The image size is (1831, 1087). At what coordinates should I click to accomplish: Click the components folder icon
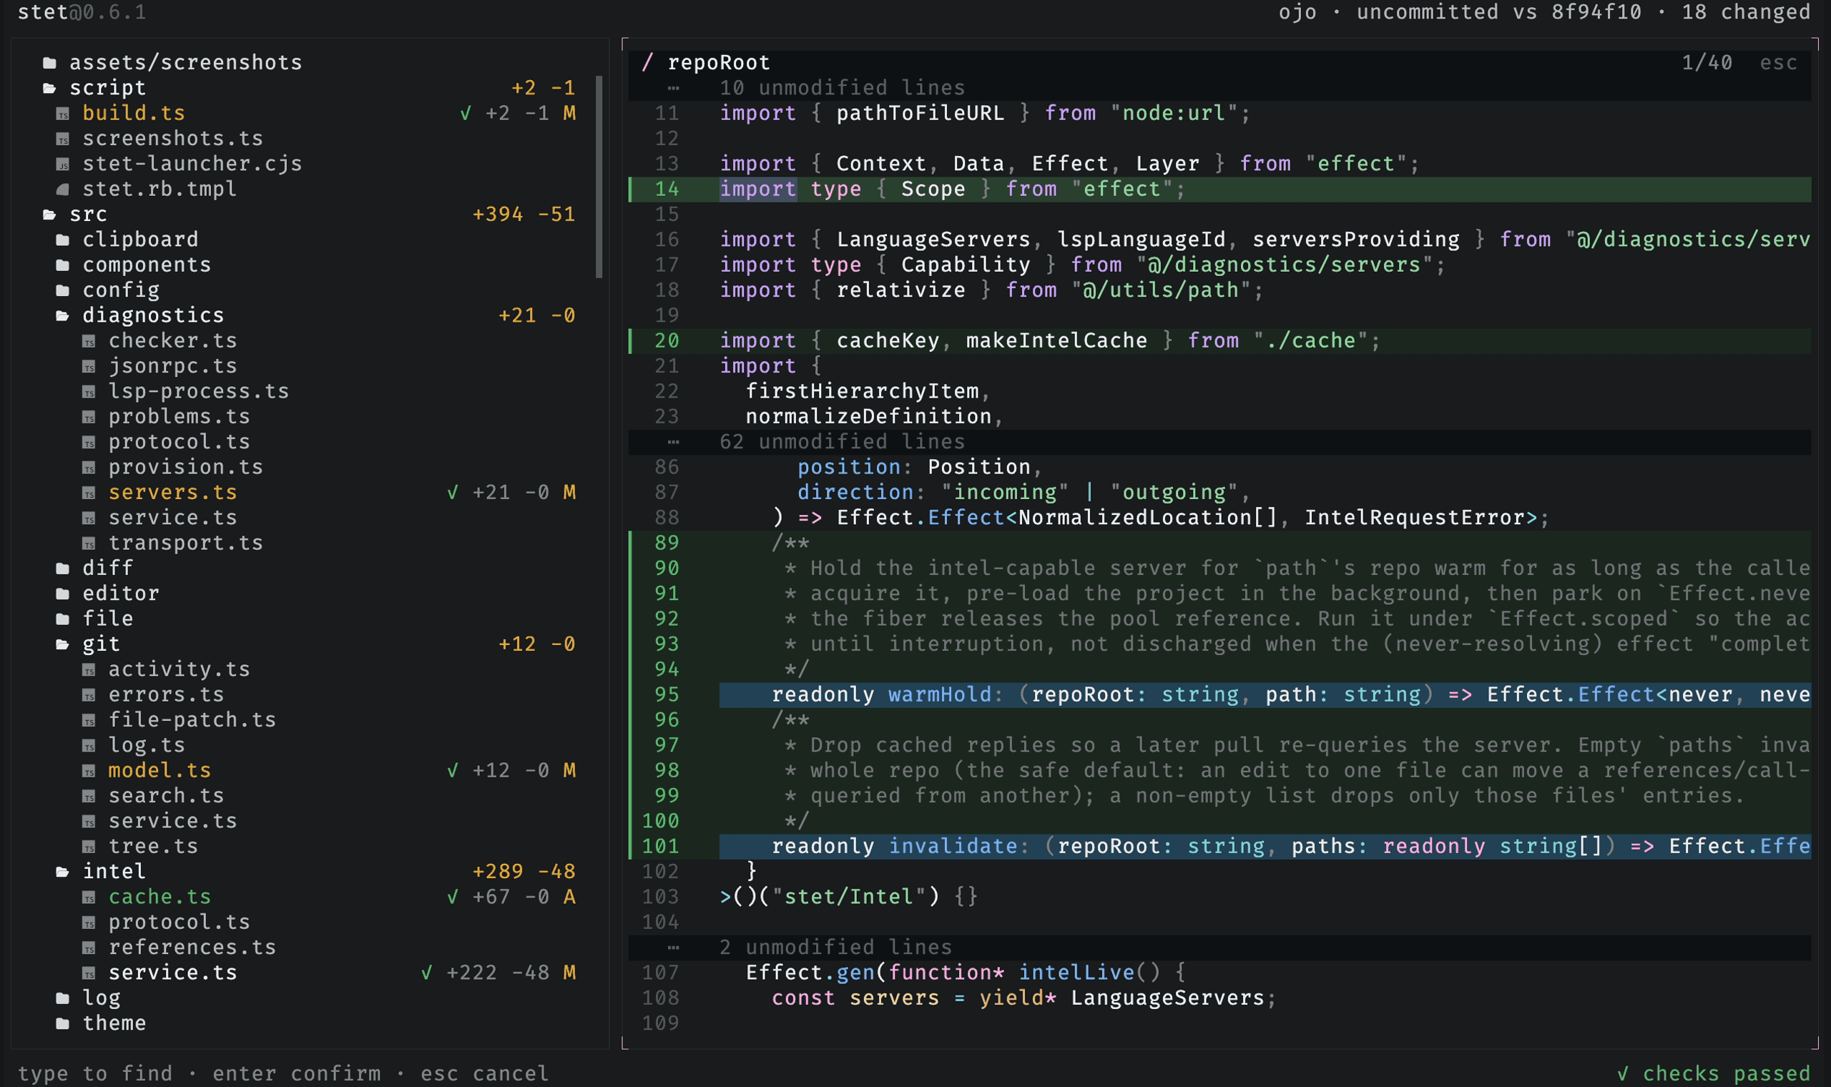pyautogui.click(x=63, y=265)
